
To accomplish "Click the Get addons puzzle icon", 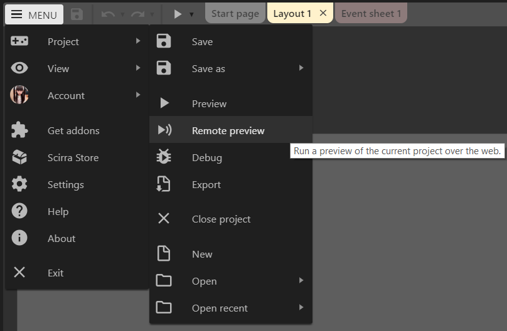I will tap(19, 130).
